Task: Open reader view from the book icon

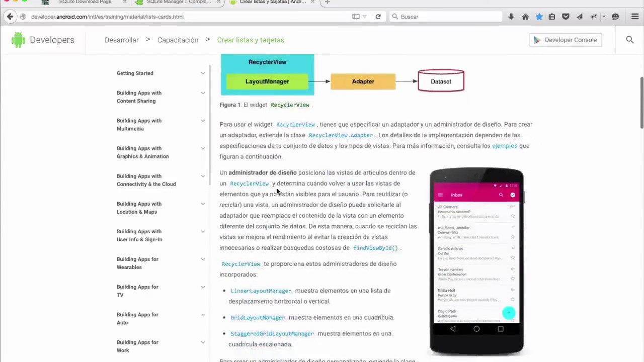Action: point(356,17)
